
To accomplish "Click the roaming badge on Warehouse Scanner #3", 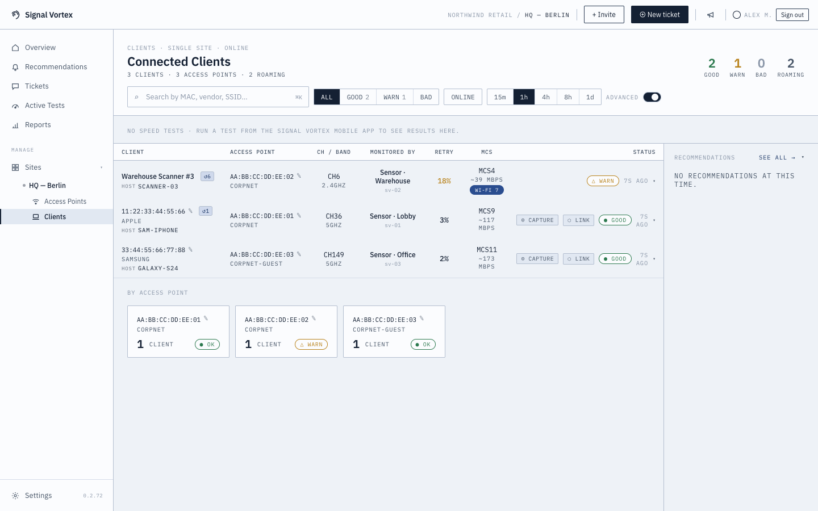I will pyautogui.click(x=207, y=177).
